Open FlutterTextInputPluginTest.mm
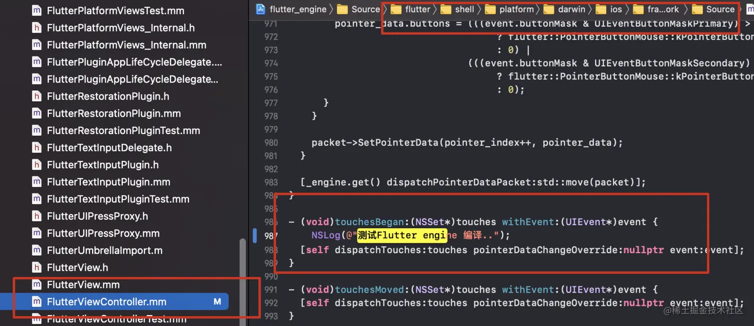 (x=118, y=199)
